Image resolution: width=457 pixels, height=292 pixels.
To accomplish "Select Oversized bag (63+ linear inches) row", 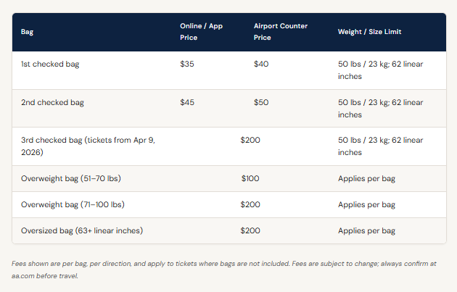I will point(229,230).
